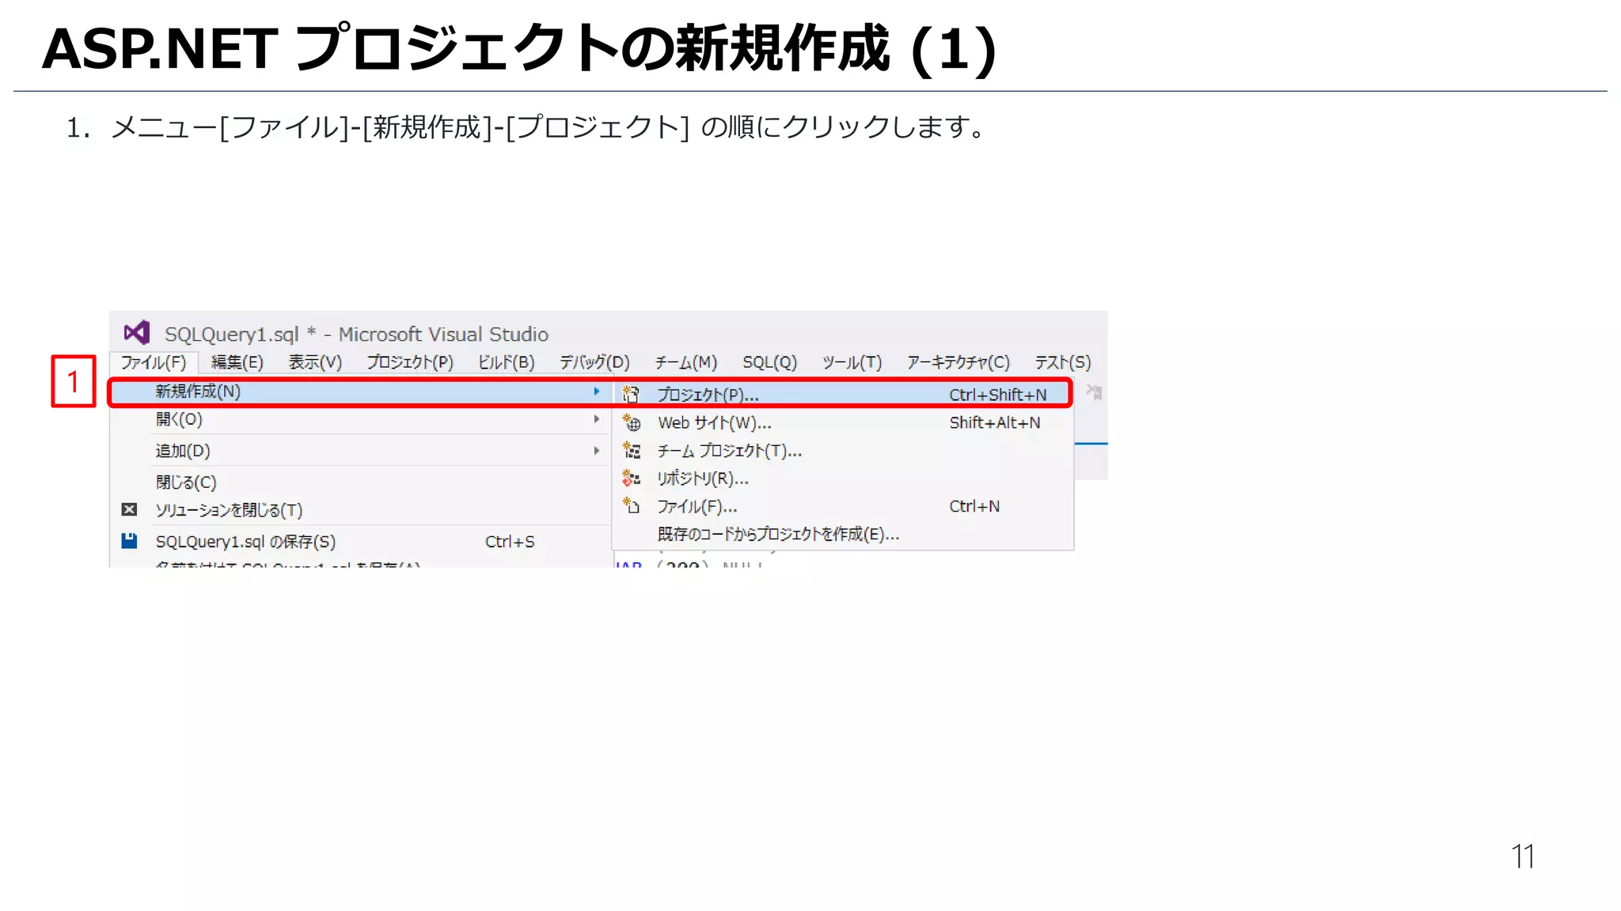Click the title text SQLQuery1.sql * - Microsoft Visual Studio
This screenshot has width=1621, height=911.
click(x=356, y=334)
